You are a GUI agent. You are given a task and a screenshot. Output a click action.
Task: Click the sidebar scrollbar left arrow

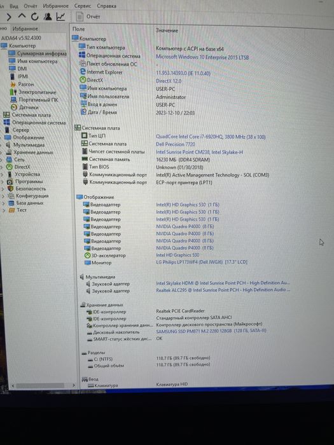(x=13, y=386)
